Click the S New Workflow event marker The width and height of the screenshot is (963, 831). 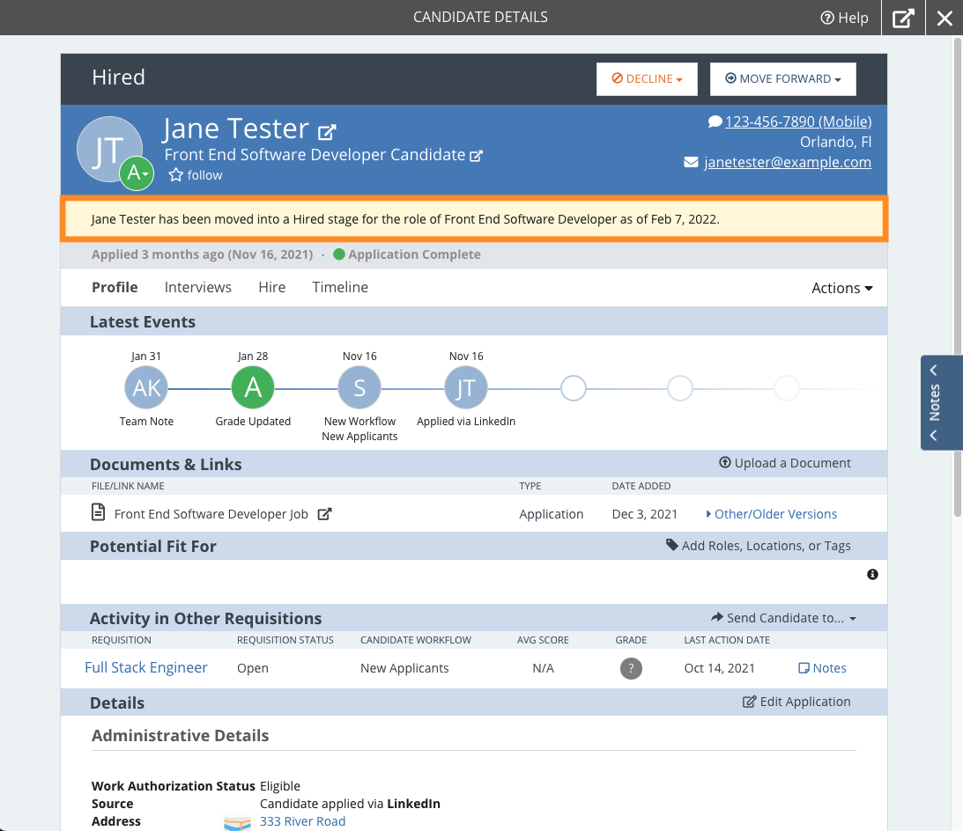point(359,388)
